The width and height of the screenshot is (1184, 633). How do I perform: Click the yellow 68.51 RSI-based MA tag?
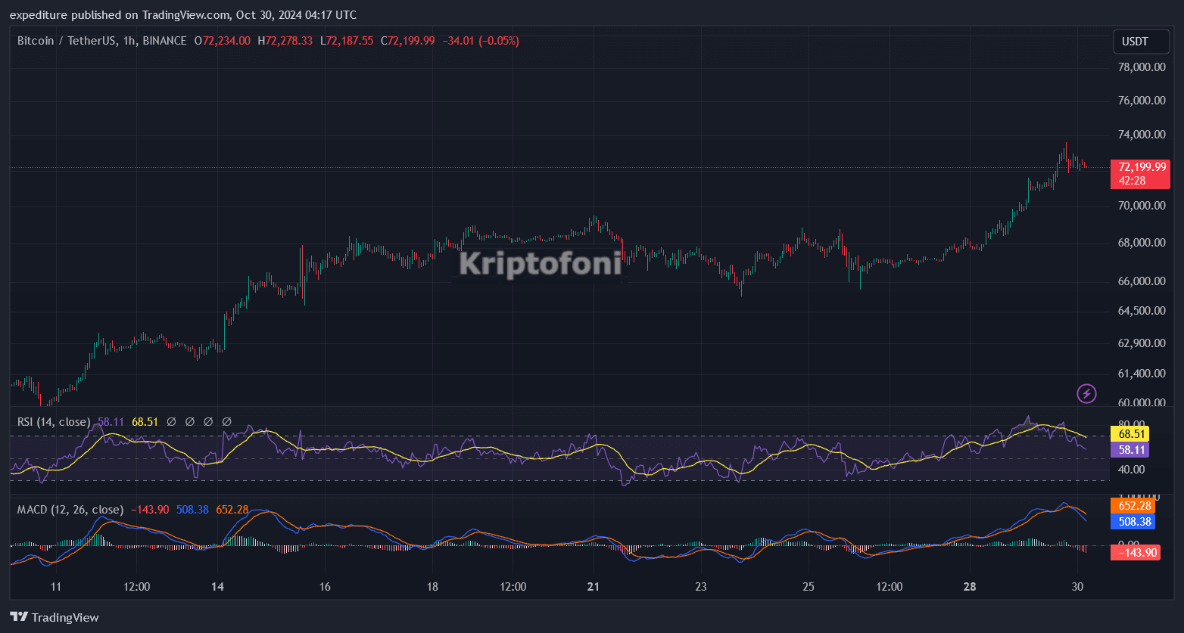coord(1129,434)
